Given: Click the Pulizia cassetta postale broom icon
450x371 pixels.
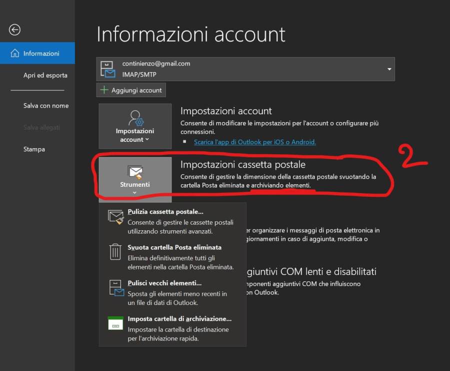Looking at the screenshot, I should (115, 217).
